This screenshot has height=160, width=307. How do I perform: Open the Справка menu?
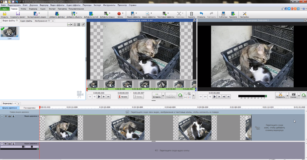pyautogui.click(x=132, y=5)
